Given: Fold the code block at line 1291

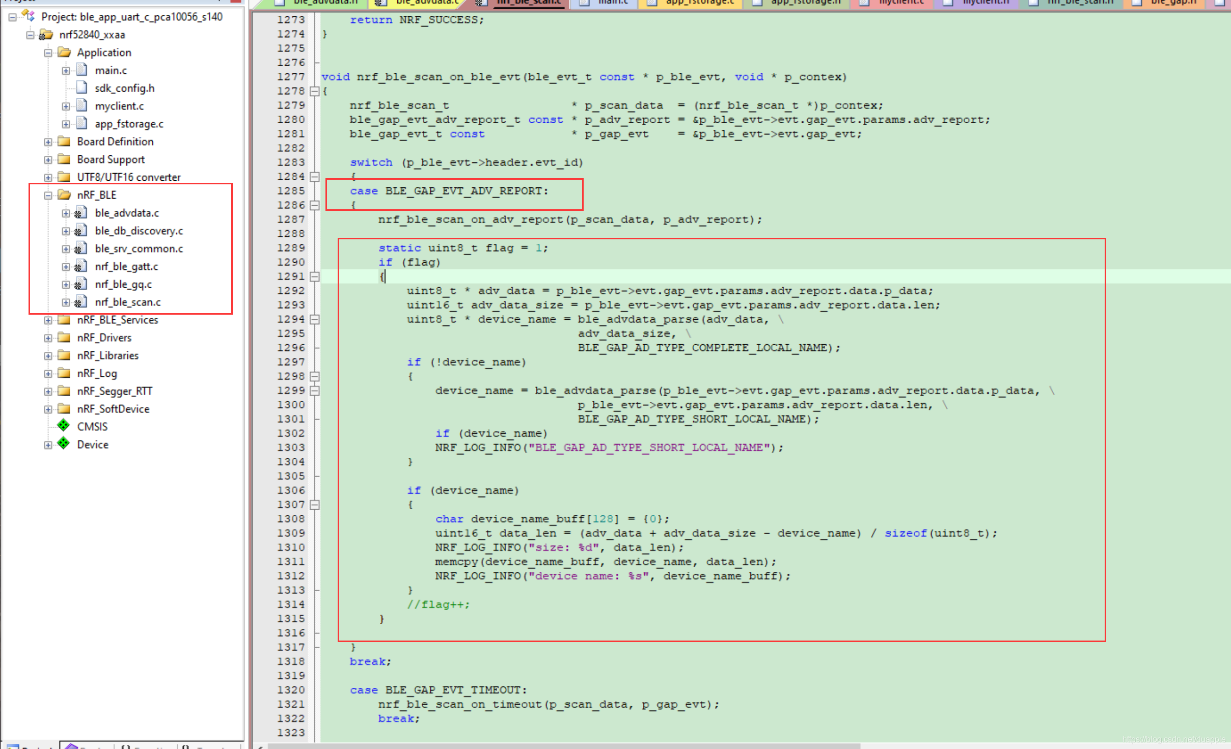Looking at the screenshot, I should pyautogui.click(x=315, y=276).
